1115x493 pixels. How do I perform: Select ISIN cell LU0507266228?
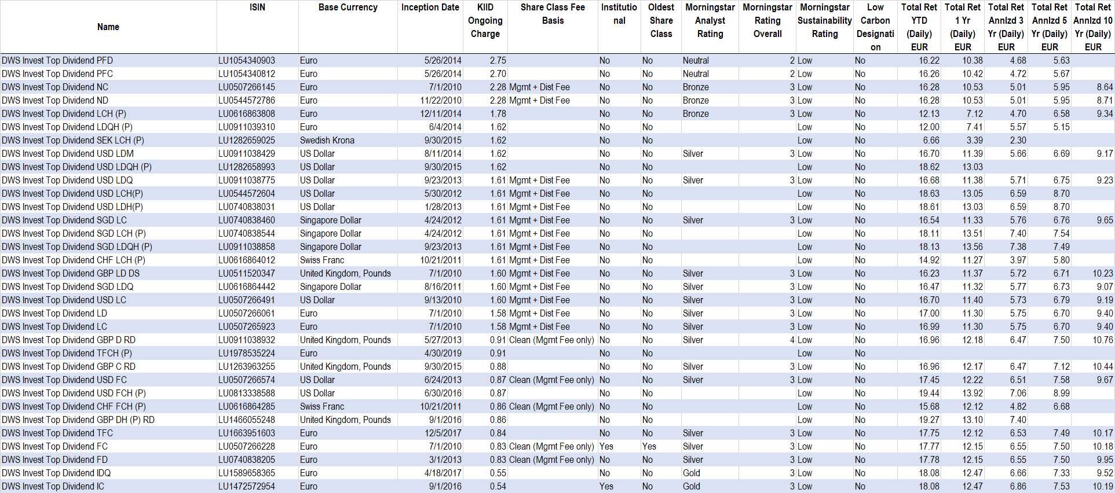[x=247, y=446]
